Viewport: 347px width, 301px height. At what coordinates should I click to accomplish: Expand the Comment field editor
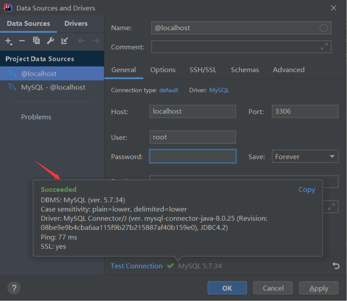pyautogui.click(x=324, y=46)
